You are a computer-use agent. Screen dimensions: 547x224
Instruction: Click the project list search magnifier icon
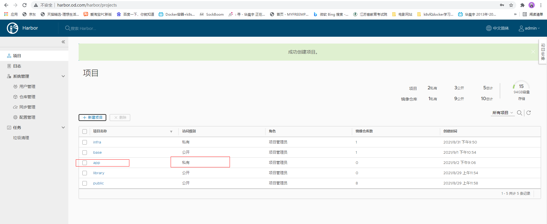click(519, 113)
